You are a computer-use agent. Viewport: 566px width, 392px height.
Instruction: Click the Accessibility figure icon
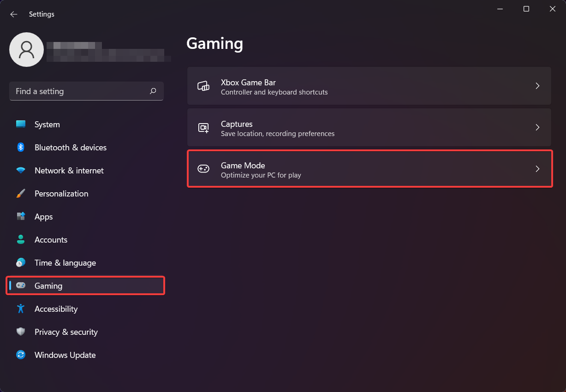[x=21, y=309]
